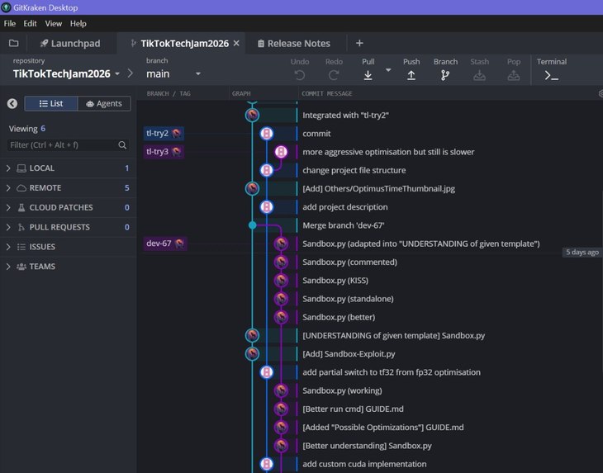This screenshot has height=473, width=603.
Task: Pop stash with the Pop icon
Action: coord(514,75)
